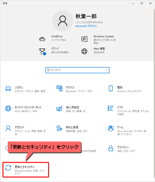Focus the 設定の検索 search field
155x182 pixels.
pos(77,70)
